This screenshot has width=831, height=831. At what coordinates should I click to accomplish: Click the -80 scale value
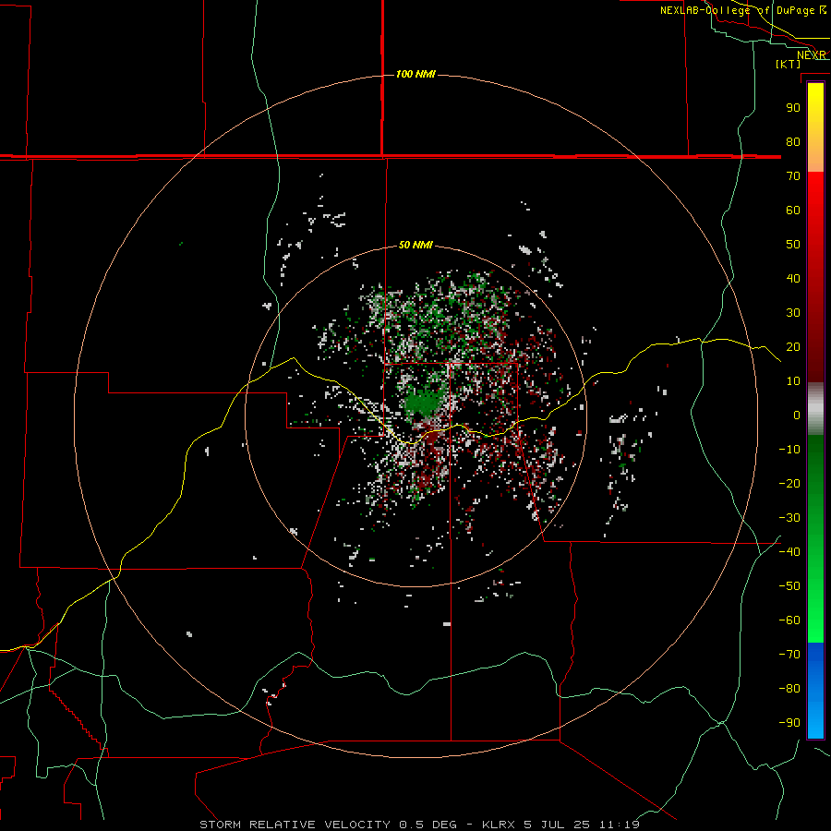pos(789,689)
